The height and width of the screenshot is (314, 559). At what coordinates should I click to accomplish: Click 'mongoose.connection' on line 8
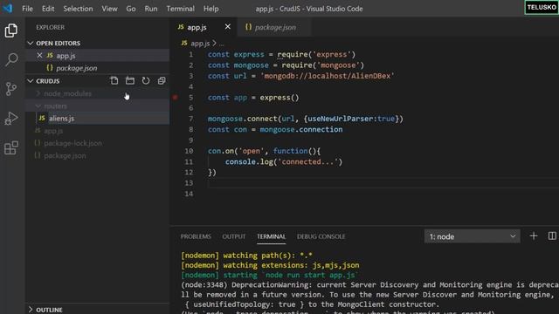(x=300, y=129)
